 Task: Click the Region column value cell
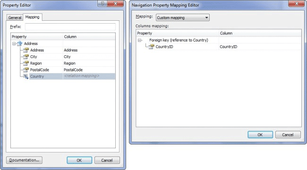89,63
